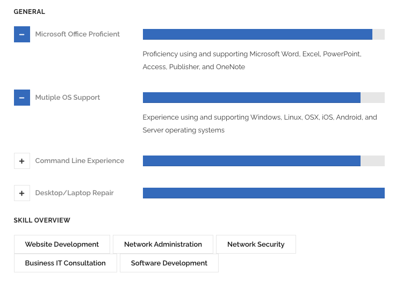The width and height of the screenshot is (396, 281).
Task: Click the Mutiple OS Support progress bar
Action: pos(263,98)
